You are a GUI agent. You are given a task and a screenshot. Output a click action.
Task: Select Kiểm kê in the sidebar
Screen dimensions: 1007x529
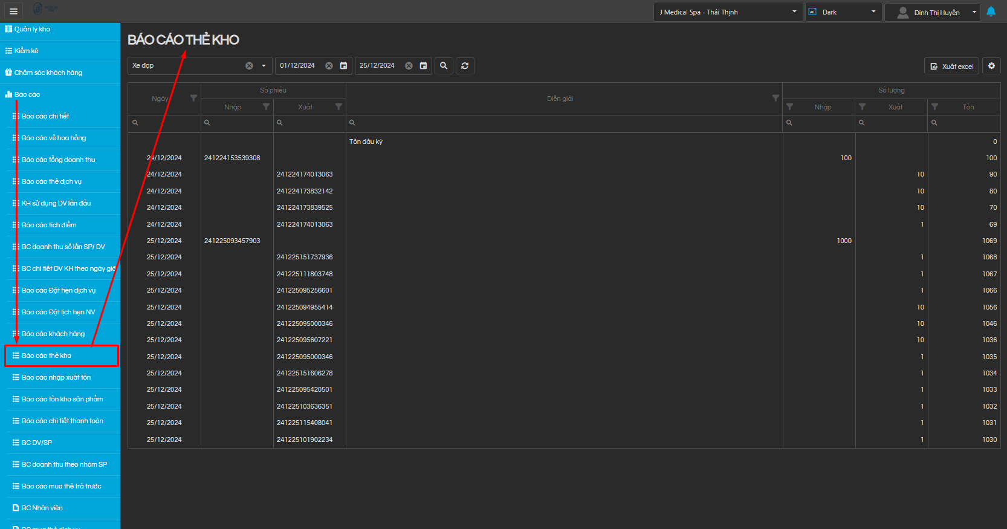point(27,51)
